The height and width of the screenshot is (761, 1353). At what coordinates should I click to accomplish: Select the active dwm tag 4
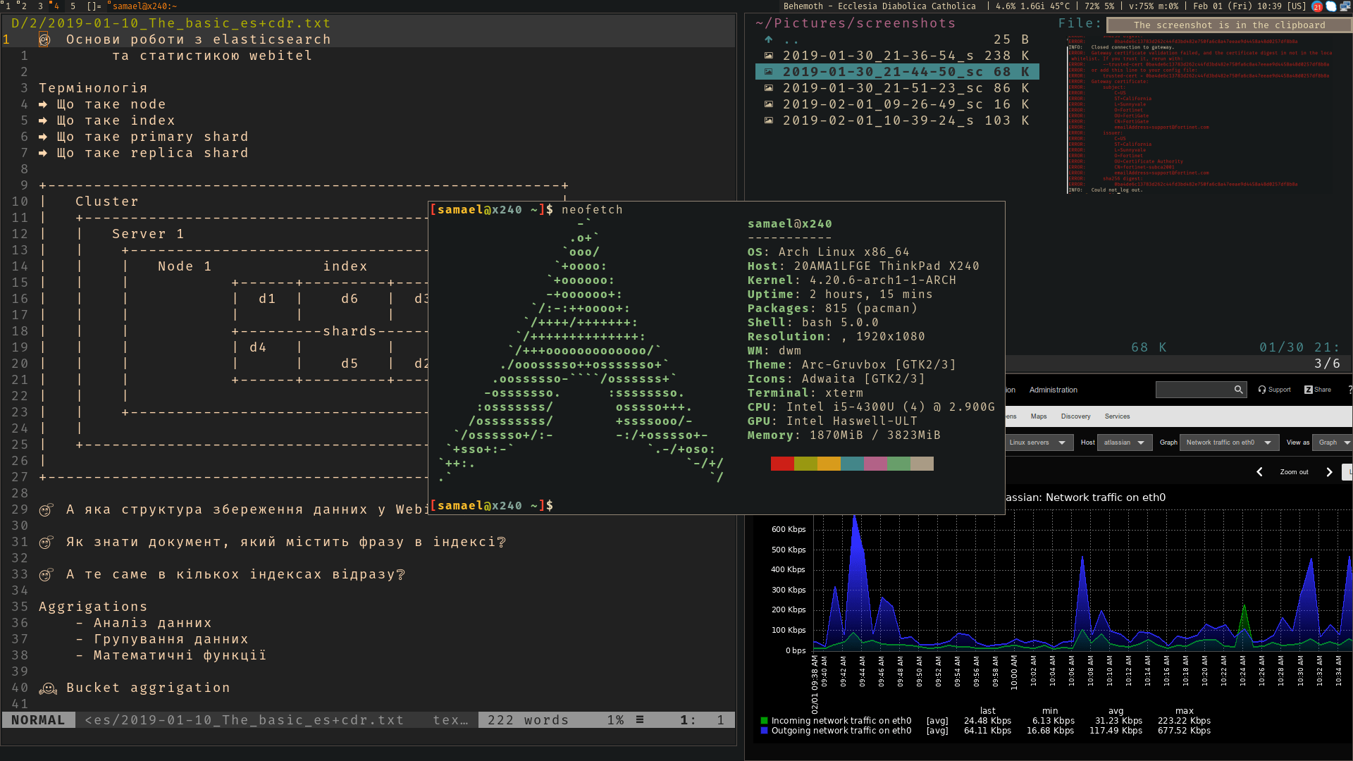(56, 6)
